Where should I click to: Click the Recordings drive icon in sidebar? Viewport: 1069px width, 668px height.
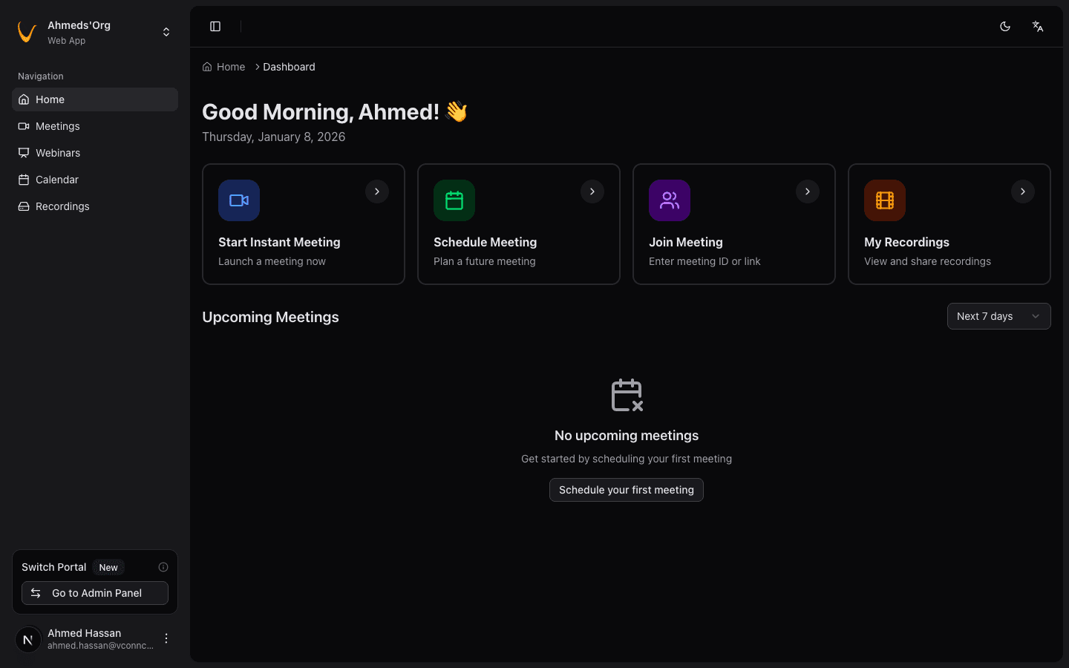(x=24, y=206)
